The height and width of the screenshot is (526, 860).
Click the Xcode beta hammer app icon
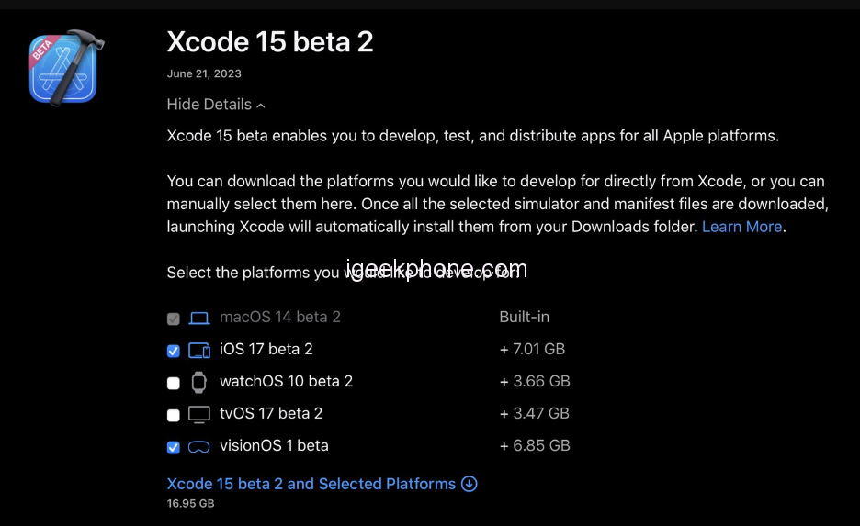pyautogui.click(x=64, y=68)
